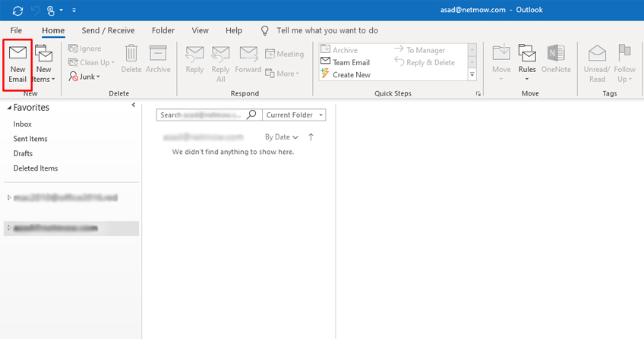Expand the selected blurred account folder
Viewport: 644px width, 339px height.
(9, 228)
